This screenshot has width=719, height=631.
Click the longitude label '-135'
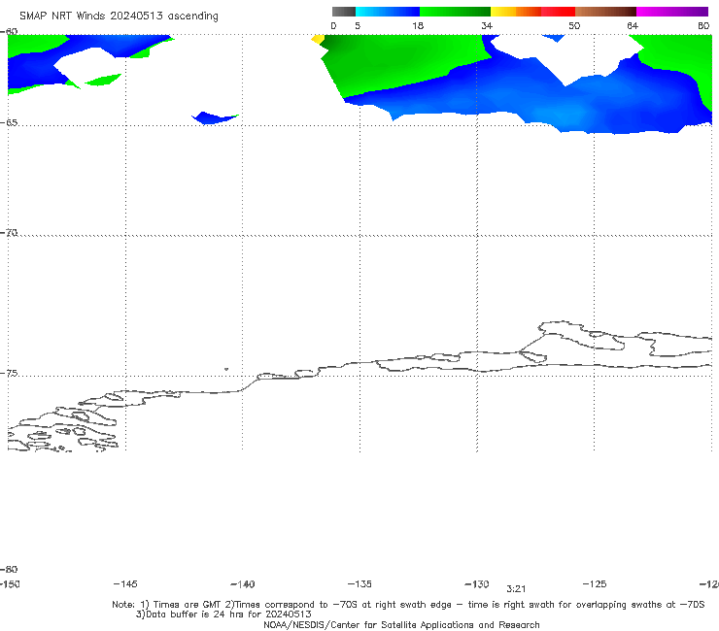coord(359,584)
